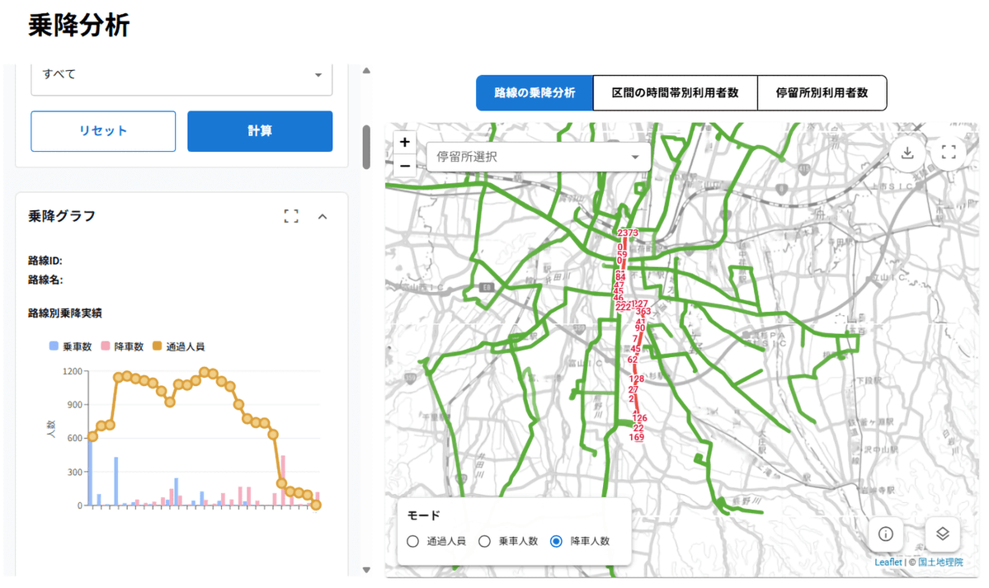Screen dimensions: 989x588
Task: Switch to 停留所別利用者数 tab
Action: click(x=822, y=92)
